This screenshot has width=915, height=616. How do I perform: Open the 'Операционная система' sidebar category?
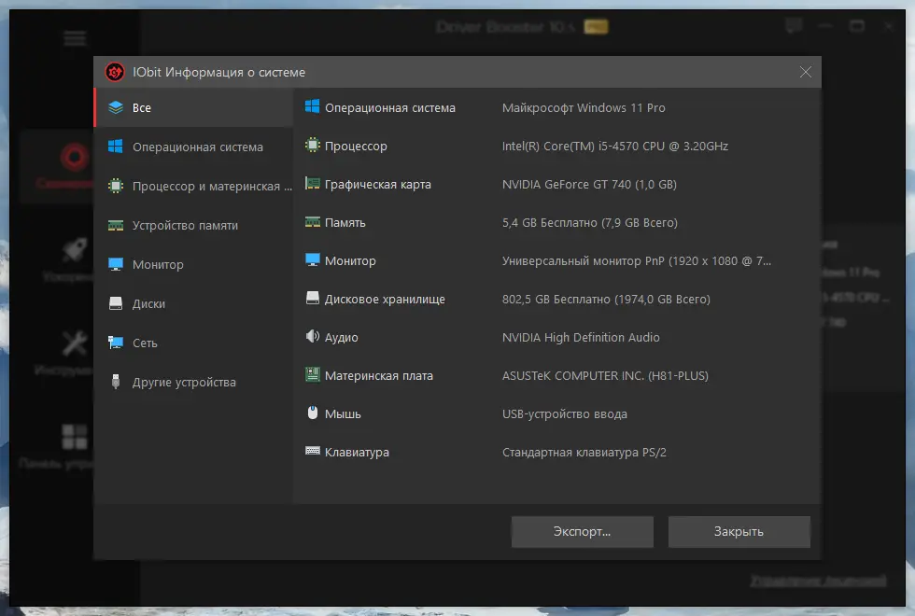pos(194,147)
